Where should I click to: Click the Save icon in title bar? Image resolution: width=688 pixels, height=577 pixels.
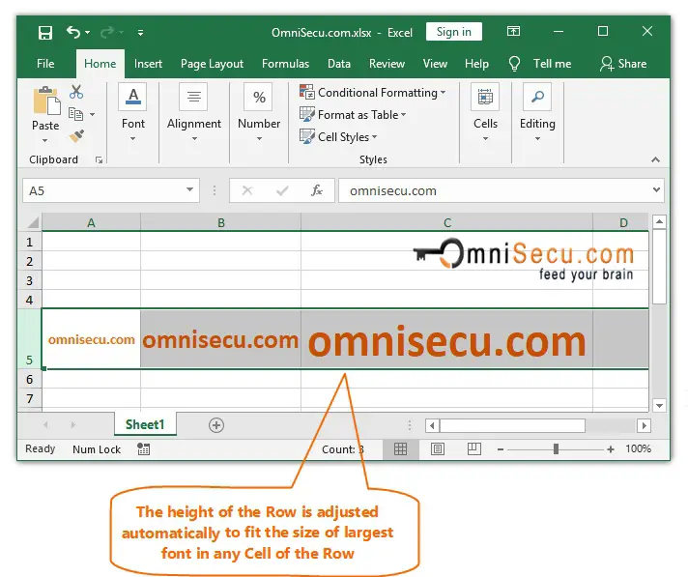pos(45,33)
